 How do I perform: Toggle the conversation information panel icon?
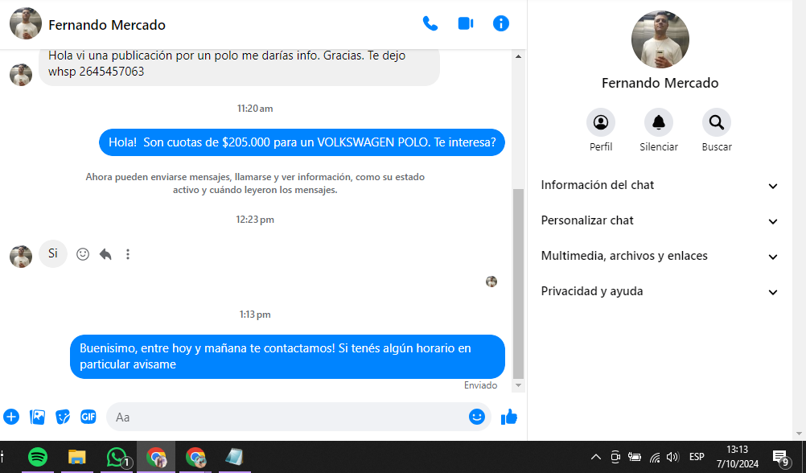tap(500, 23)
